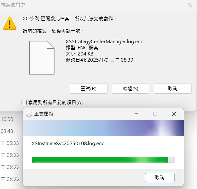
Task: Select the 03:48 entry in background list
Action: point(7,131)
